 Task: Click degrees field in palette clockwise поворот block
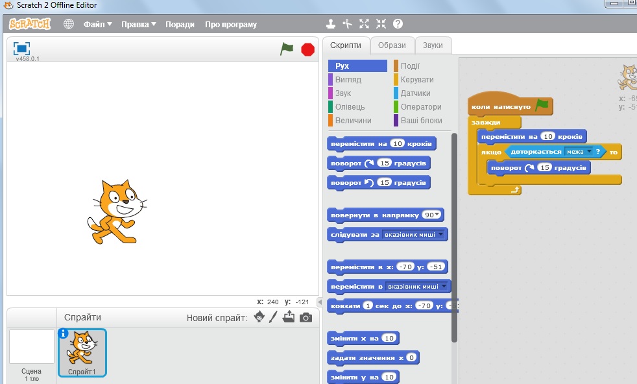click(x=384, y=163)
